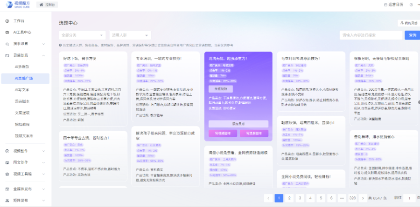Open the 适用人群 audience dropdown
The height and width of the screenshot is (207, 420).
click(130, 35)
